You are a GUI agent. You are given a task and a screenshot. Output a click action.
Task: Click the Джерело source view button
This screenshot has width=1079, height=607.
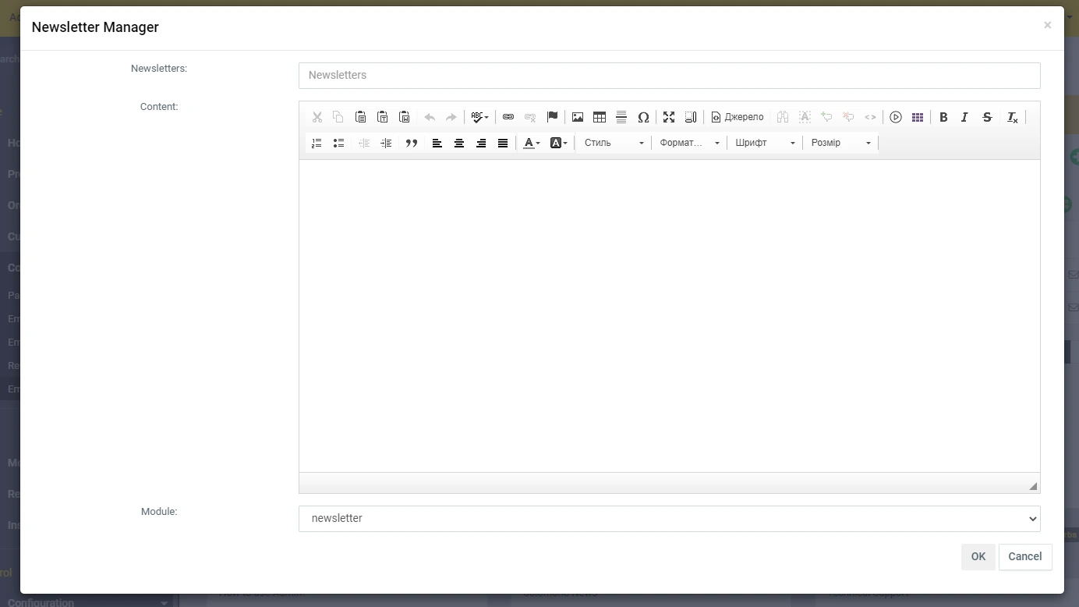click(x=738, y=117)
